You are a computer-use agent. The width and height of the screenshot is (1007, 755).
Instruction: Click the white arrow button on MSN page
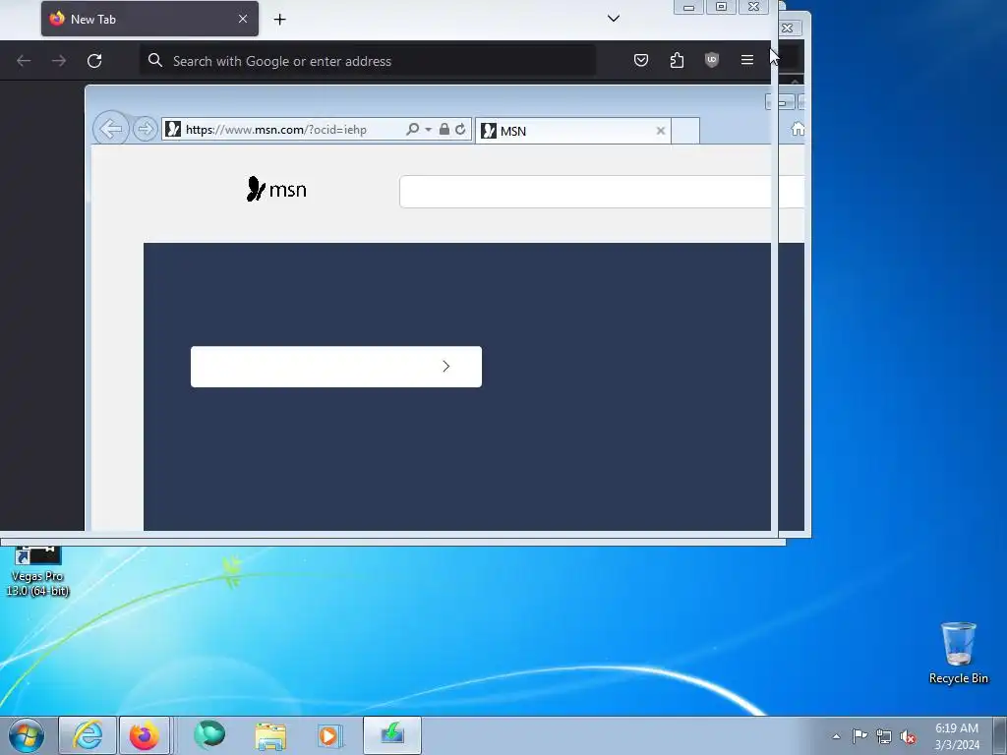click(336, 367)
